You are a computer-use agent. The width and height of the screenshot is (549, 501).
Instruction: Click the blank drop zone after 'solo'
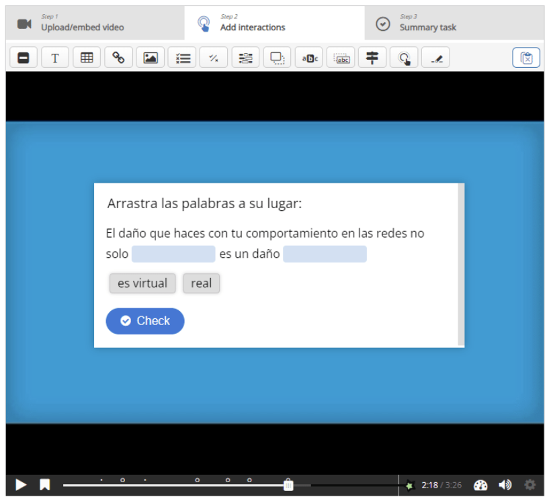click(173, 254)
